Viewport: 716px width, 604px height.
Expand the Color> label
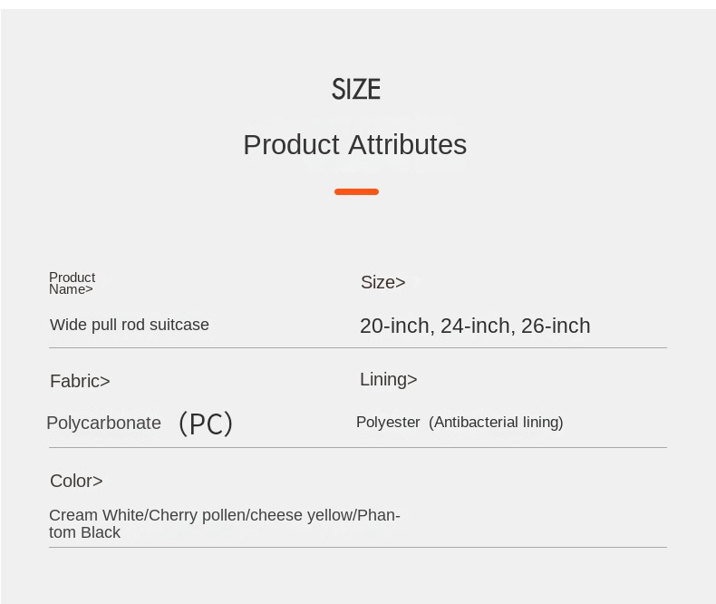click(76, 481)
